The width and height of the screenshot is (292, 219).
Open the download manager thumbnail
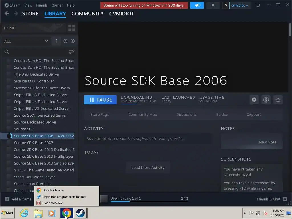(x=104, y=199)
